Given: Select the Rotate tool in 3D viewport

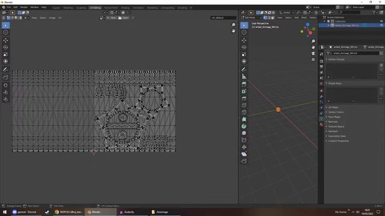Looking at the screenshot, I should pos(244,47).
